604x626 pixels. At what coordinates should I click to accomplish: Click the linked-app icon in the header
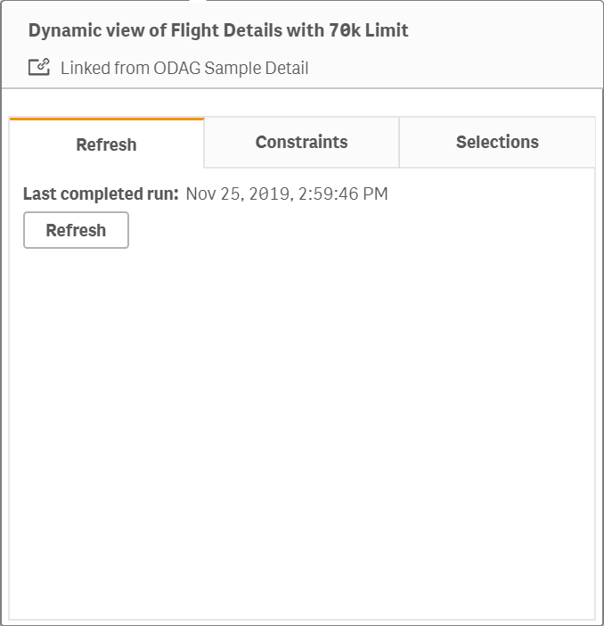38,67
